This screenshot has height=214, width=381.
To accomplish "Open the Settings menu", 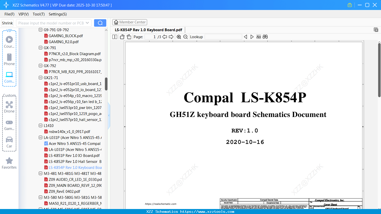I will click(x=58, y=14).
